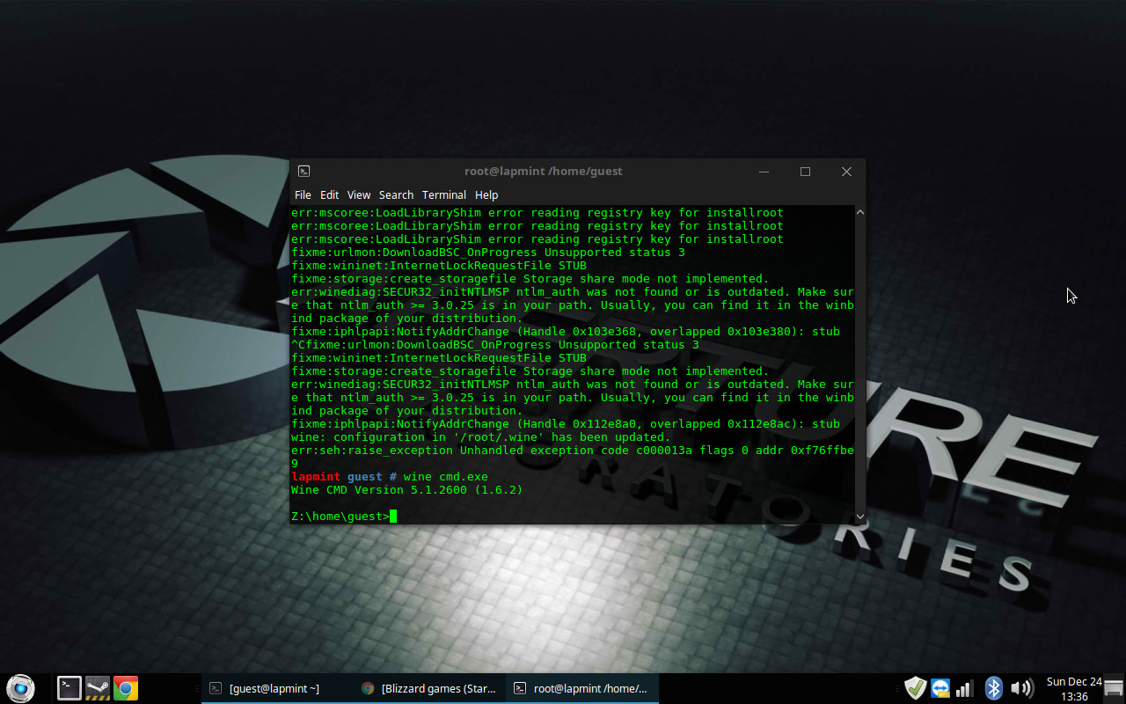The width and height of the screenshot is (1126, 704).
Task: Open the Search menu in terminal
Action: pos(396,194)
